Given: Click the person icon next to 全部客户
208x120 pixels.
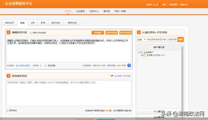Looking at the screenshot, I should [x=145, y=52].
